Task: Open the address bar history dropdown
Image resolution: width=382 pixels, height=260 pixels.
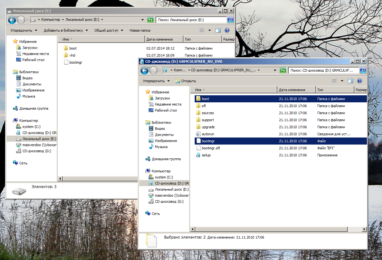Action: (274, 70)
